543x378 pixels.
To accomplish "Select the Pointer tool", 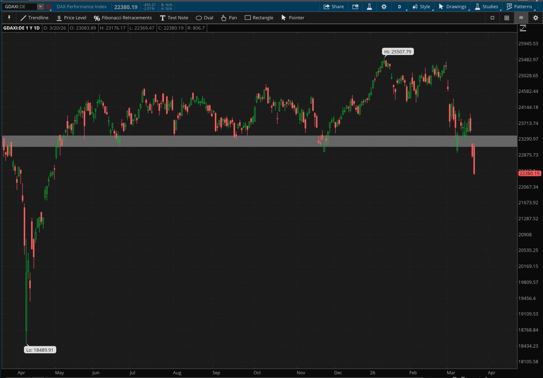I will point(293,18).
